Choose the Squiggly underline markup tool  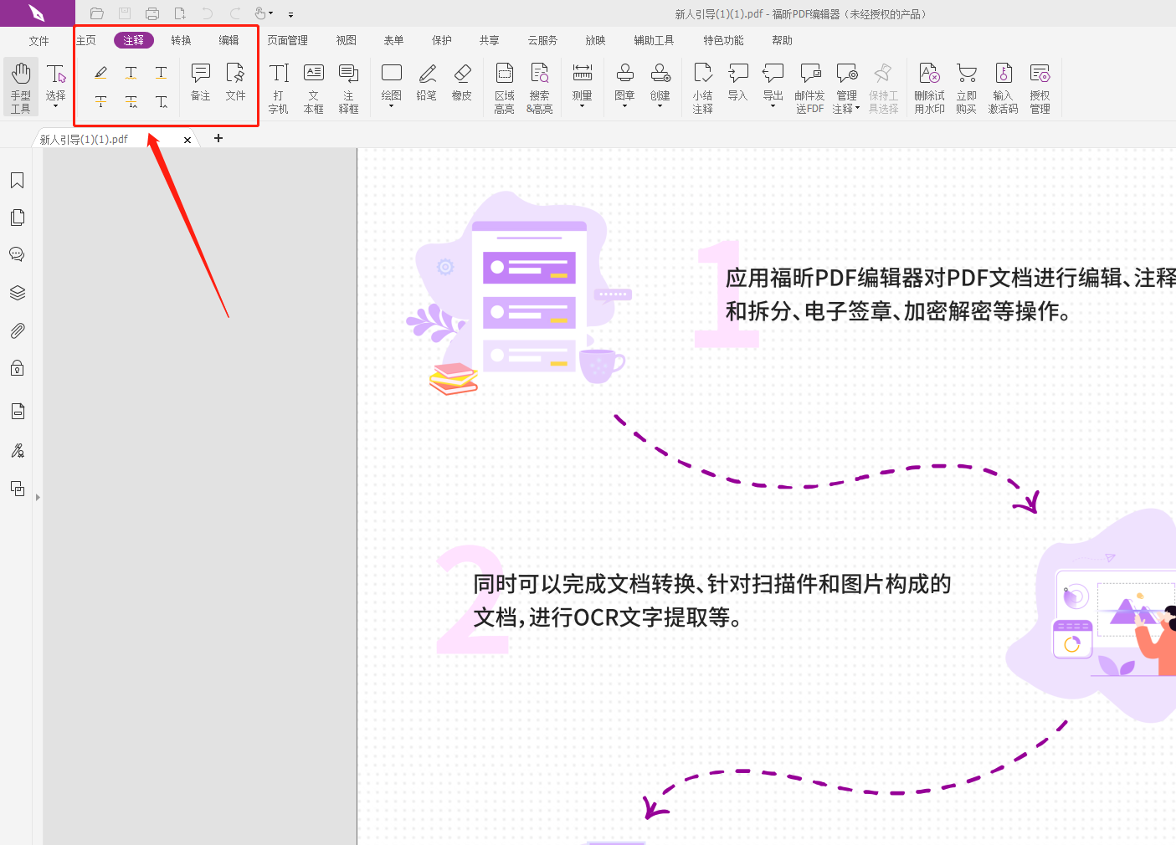[x=131, y=73]
